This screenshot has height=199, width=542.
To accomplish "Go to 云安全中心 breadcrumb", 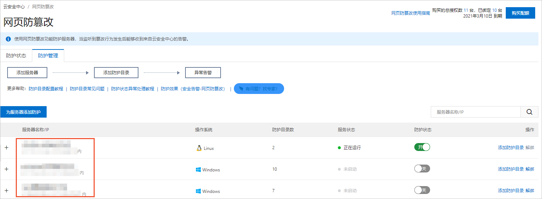I will 14,7.
